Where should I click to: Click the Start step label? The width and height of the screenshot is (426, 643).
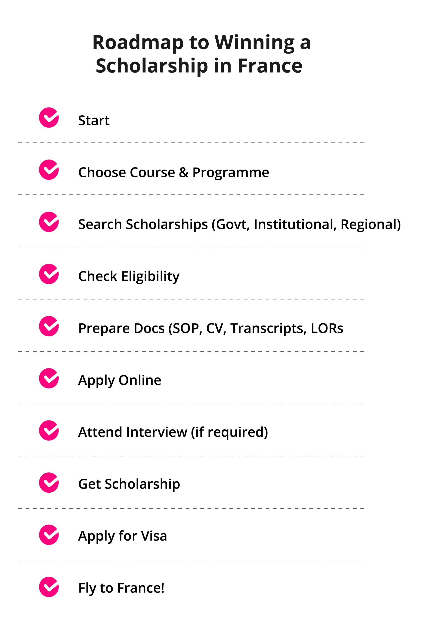[94, 120]
